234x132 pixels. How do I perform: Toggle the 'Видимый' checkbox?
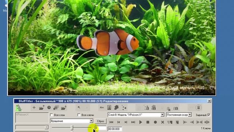[x=209, y=115]
